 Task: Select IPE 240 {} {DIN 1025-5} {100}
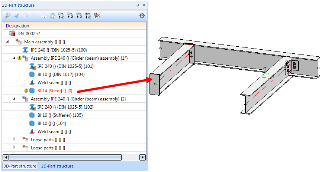[x=59, y=50]
